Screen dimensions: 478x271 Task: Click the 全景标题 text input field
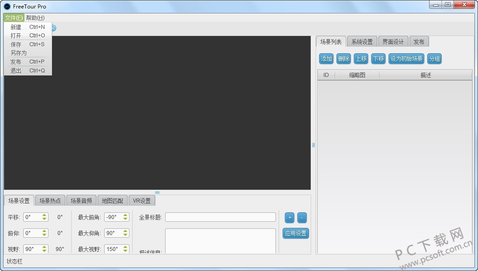(220, 217)
